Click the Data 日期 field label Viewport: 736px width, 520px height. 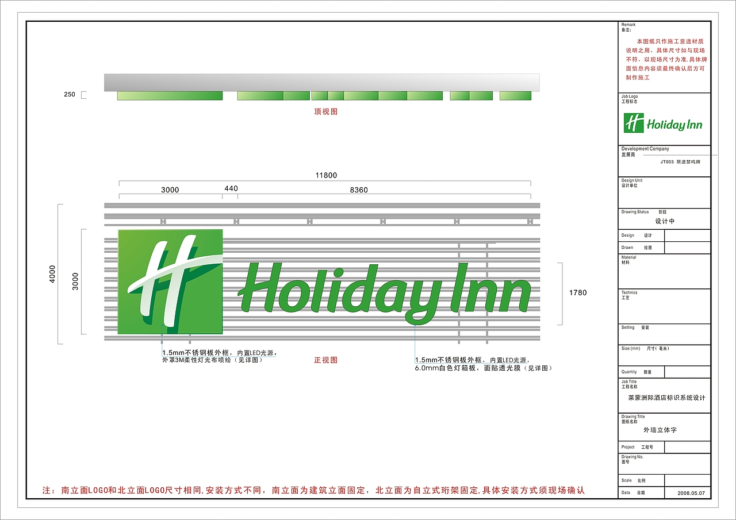pyautogui.click(x=633, y=493)
